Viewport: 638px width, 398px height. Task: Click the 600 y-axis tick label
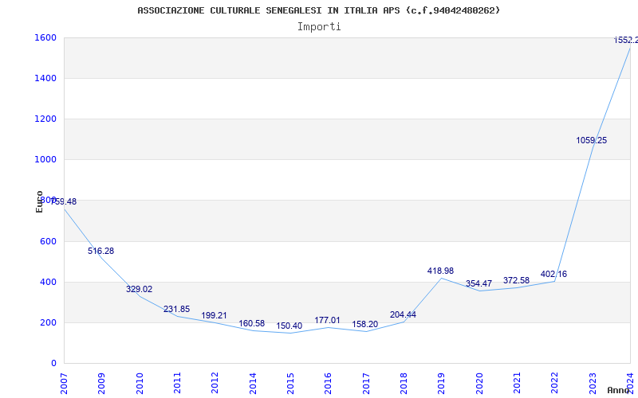(48, 241)
